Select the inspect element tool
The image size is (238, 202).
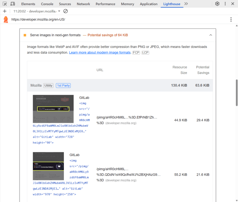[x=4, y=4]
